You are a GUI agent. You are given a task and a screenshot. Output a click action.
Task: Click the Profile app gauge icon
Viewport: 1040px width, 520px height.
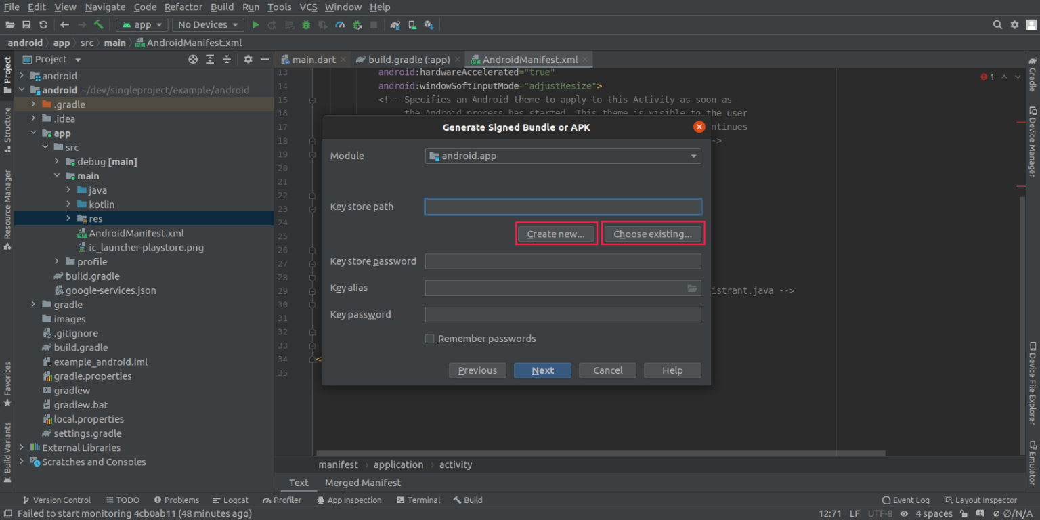[340, 25]
